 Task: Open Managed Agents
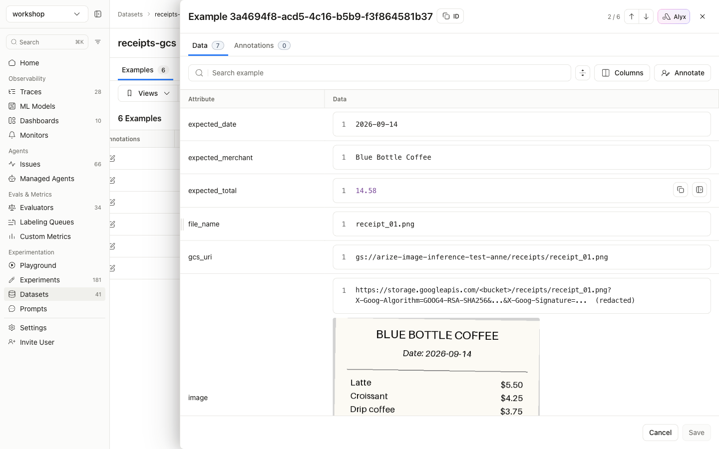coord(55,179)
